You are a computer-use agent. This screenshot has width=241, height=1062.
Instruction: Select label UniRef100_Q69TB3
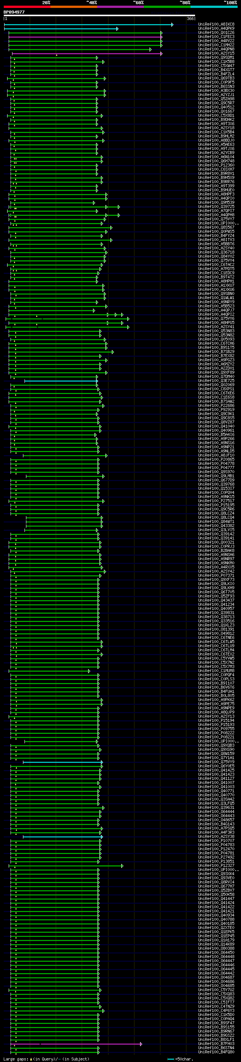216,78
